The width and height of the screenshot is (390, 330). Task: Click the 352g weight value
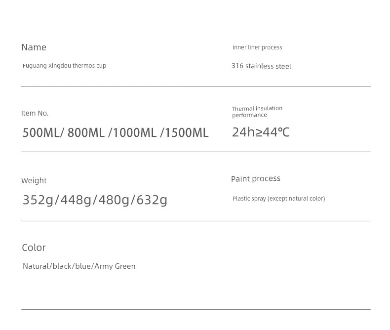(x=38, y=200)
